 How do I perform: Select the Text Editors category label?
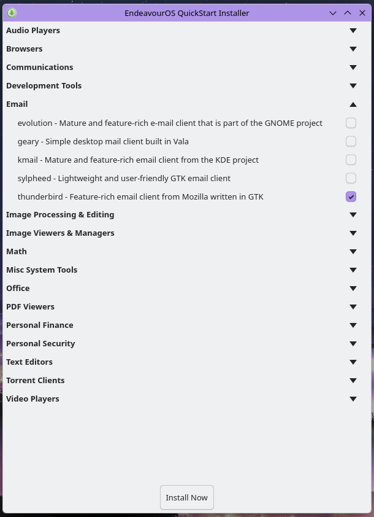pos(29,362)
